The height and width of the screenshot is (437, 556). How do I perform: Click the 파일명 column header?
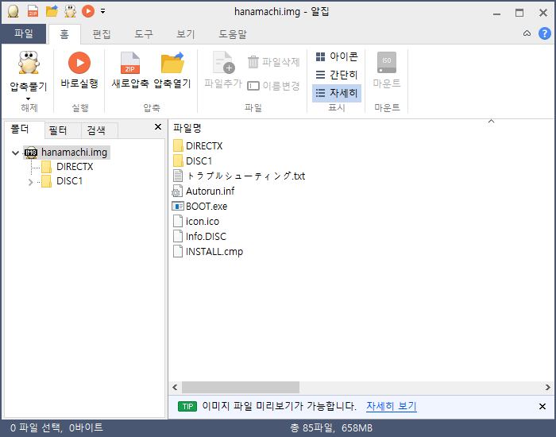tap(187, 128)
